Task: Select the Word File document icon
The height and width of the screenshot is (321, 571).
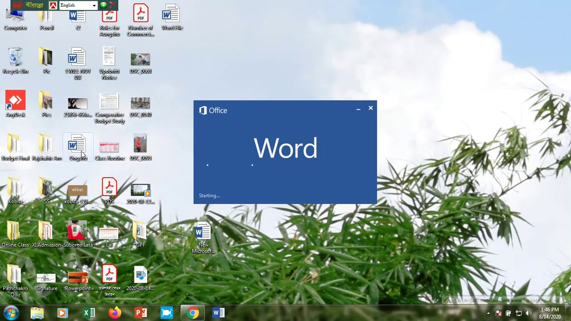Action: [x=172, y=17]
